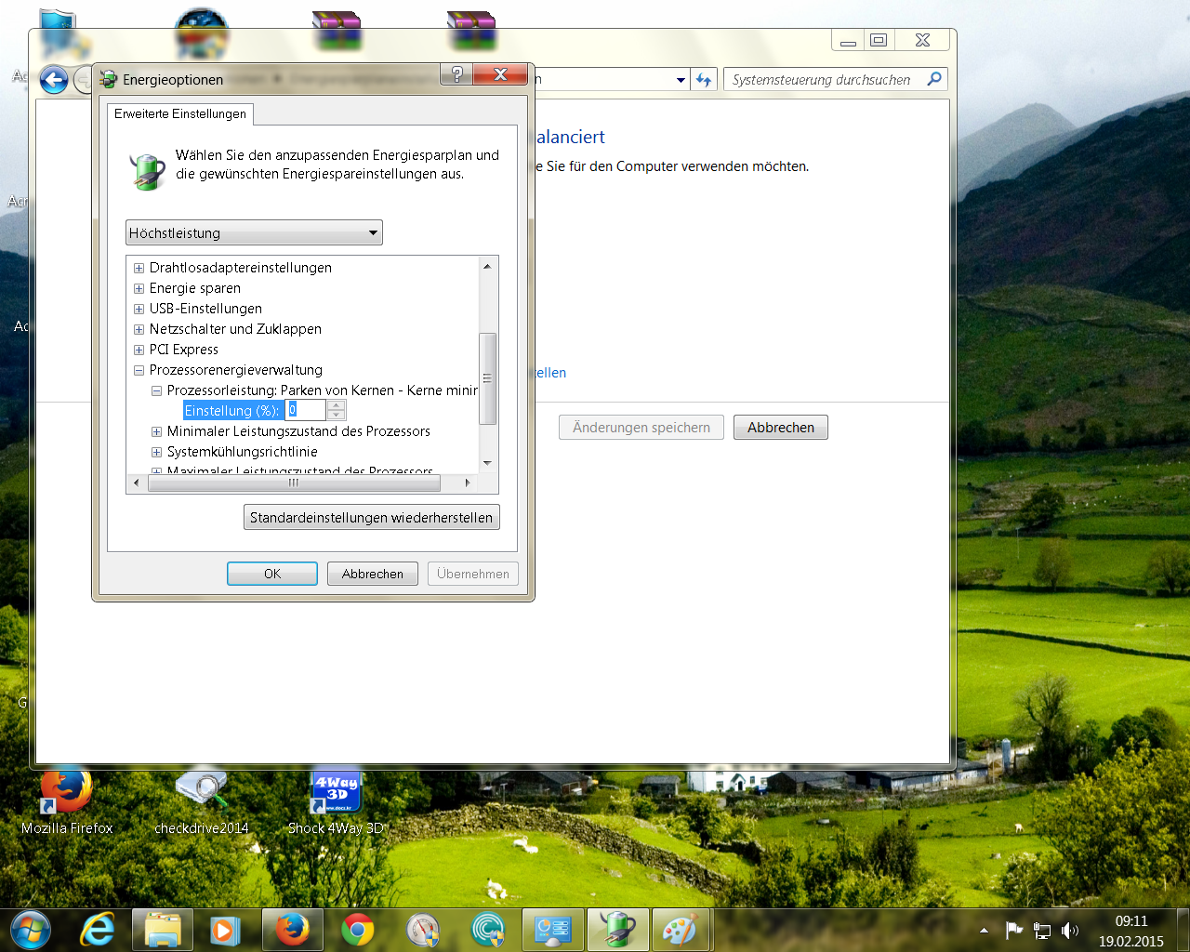The image size is (1190, 952).
Task: Click the scroll-left arrow of settings tree
Action: 136,483
